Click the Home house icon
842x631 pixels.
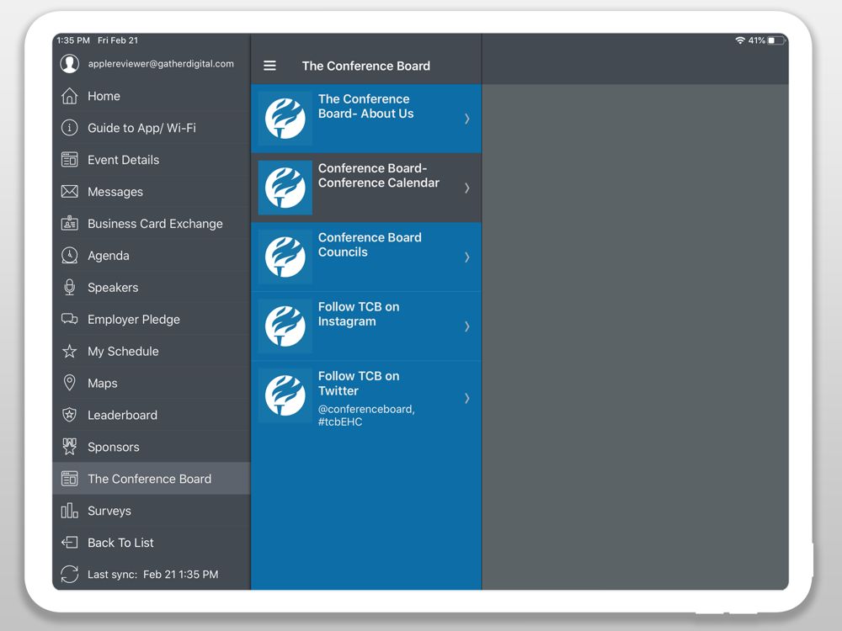point(69,96)
